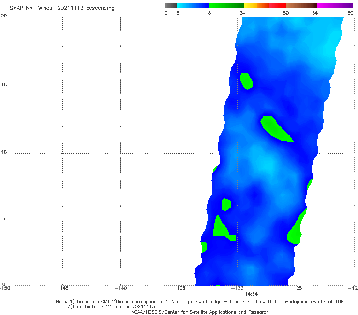Click the brown 50-64 segment of color bar
Screen dimensions: 358x315
[x=301, y=6]
